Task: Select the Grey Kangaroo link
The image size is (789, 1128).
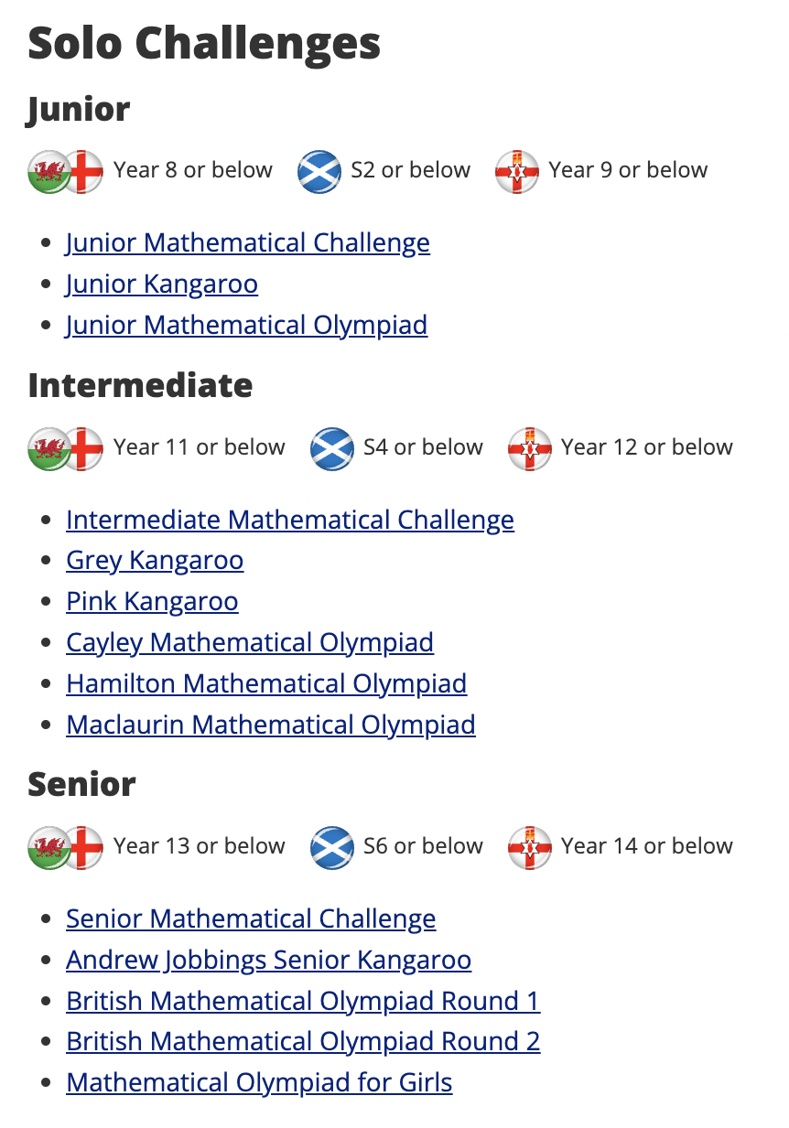Action: click(x=155, y=561)
